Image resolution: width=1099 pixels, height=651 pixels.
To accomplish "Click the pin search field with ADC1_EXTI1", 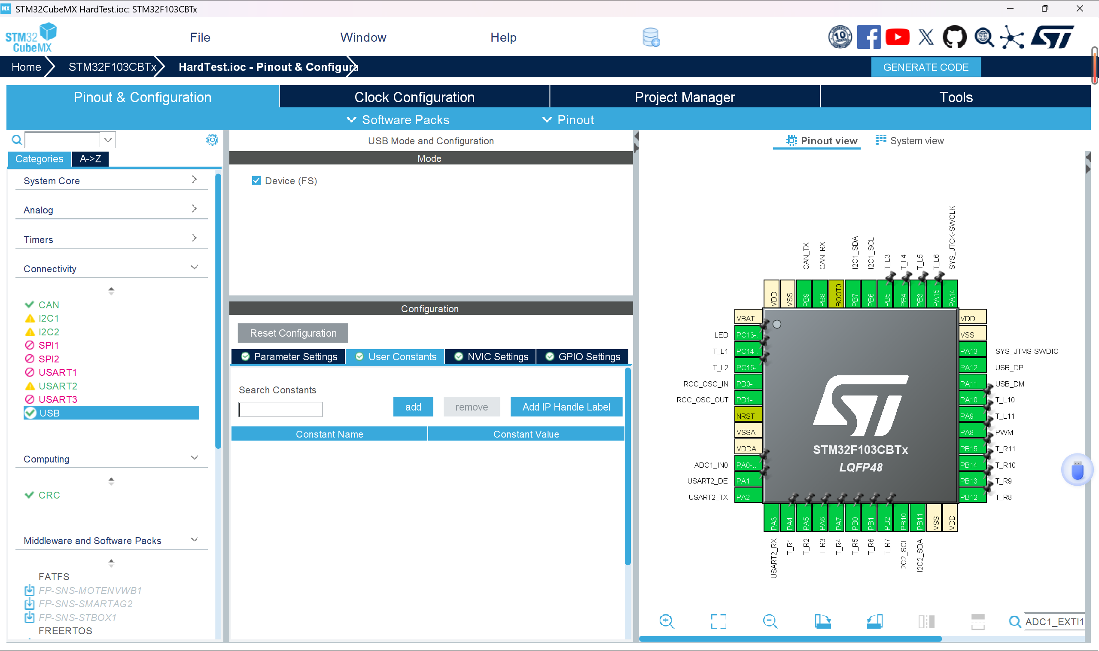I will 1054,622.
